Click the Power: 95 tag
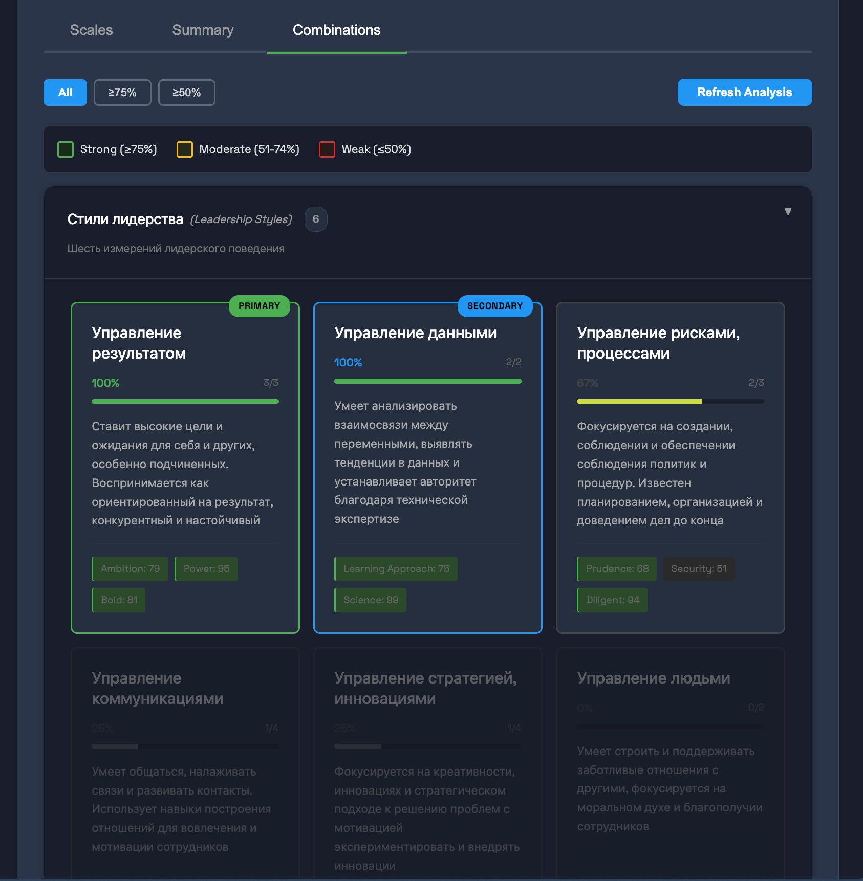Screen dimensions: 863x881 [206, 569]
